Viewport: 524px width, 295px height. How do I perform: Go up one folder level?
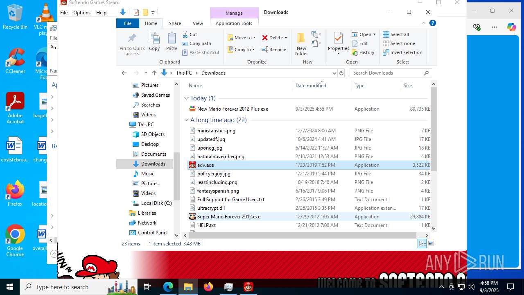point(154,73)
